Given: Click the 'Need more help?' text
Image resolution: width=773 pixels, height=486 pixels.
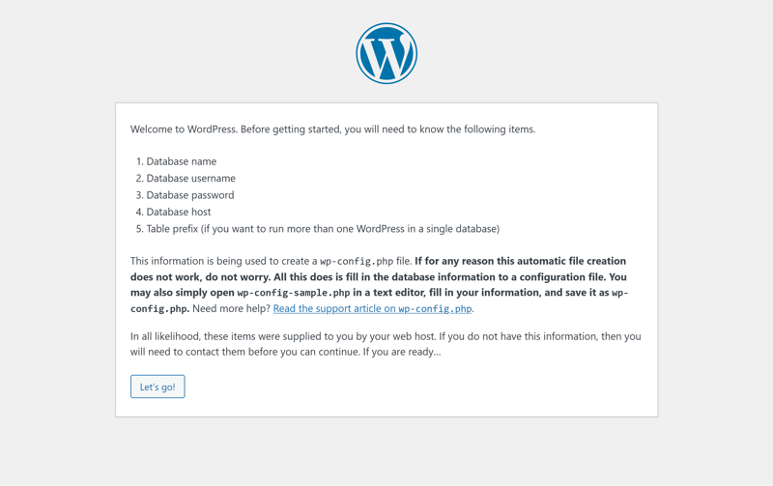Looking at the screenshot, I should (x=231, y=309).
